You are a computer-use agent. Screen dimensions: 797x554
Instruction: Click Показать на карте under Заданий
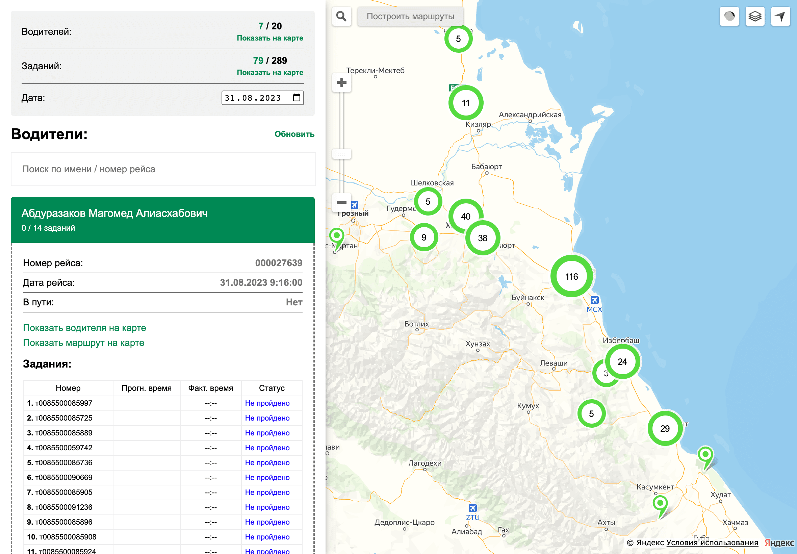pyautogui.click(x=270, y=73)
